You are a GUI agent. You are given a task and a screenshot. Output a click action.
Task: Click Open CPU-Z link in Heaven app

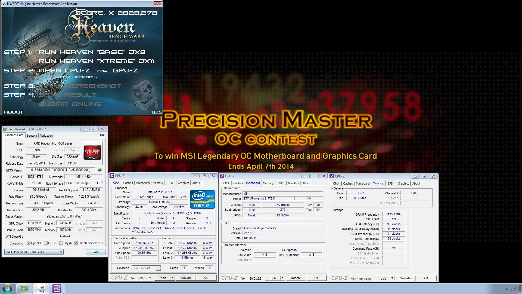64,71
